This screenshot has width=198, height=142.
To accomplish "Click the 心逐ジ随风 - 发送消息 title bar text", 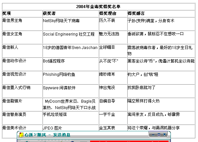I will (x=47, y=135).
